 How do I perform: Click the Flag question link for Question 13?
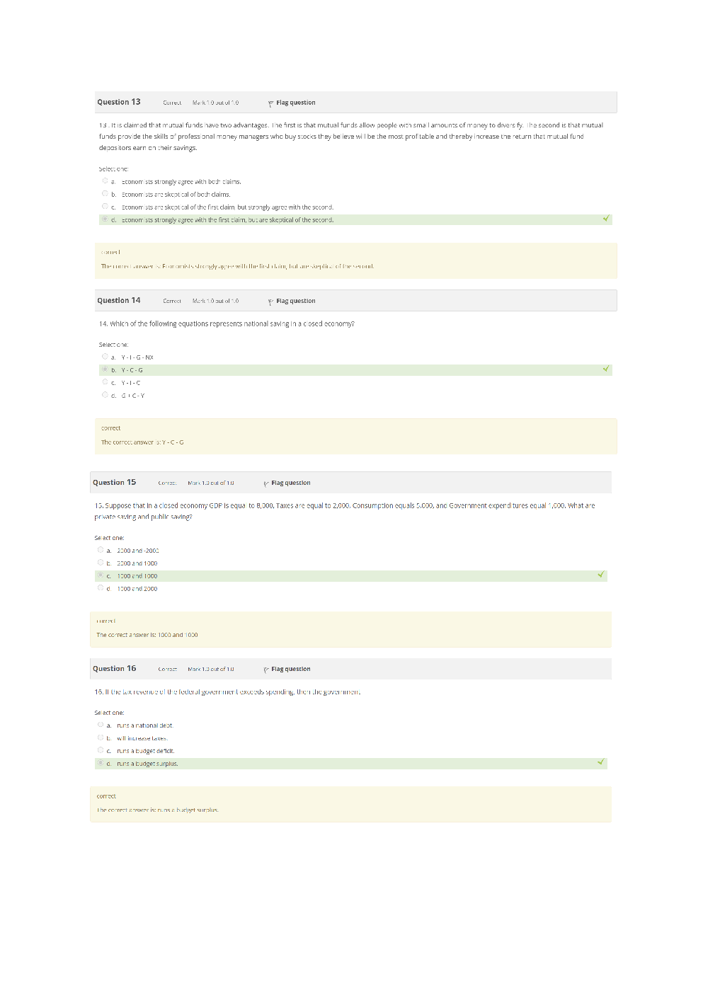296,103
